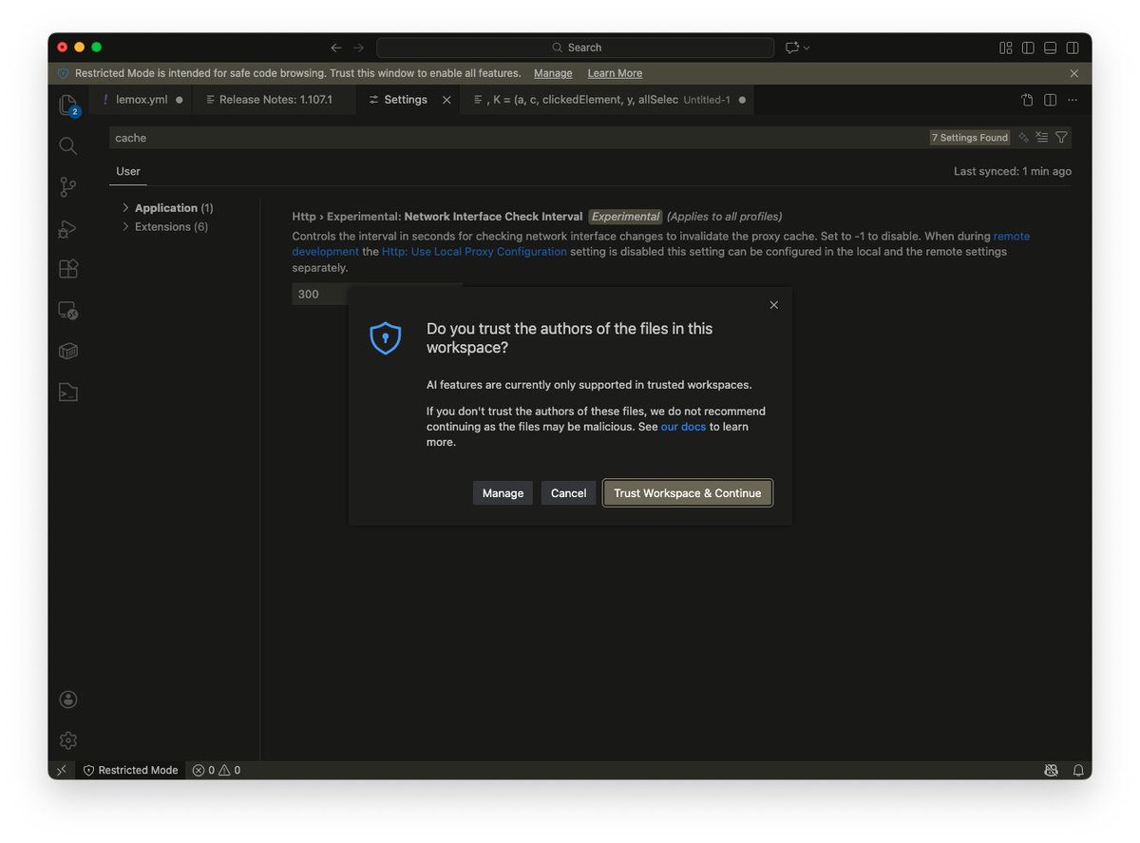This screenshot has width=1140, height=843.
Task: Click the 'Experimental' tag label
Action: 625,217
